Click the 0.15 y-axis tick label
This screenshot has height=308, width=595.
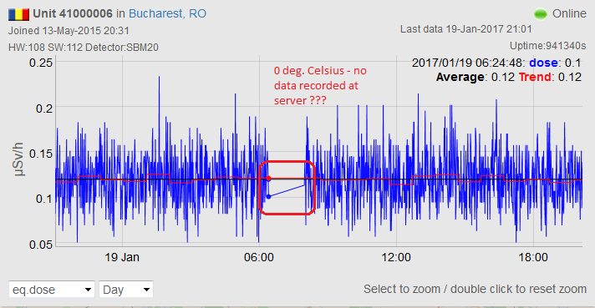(41, 154)
